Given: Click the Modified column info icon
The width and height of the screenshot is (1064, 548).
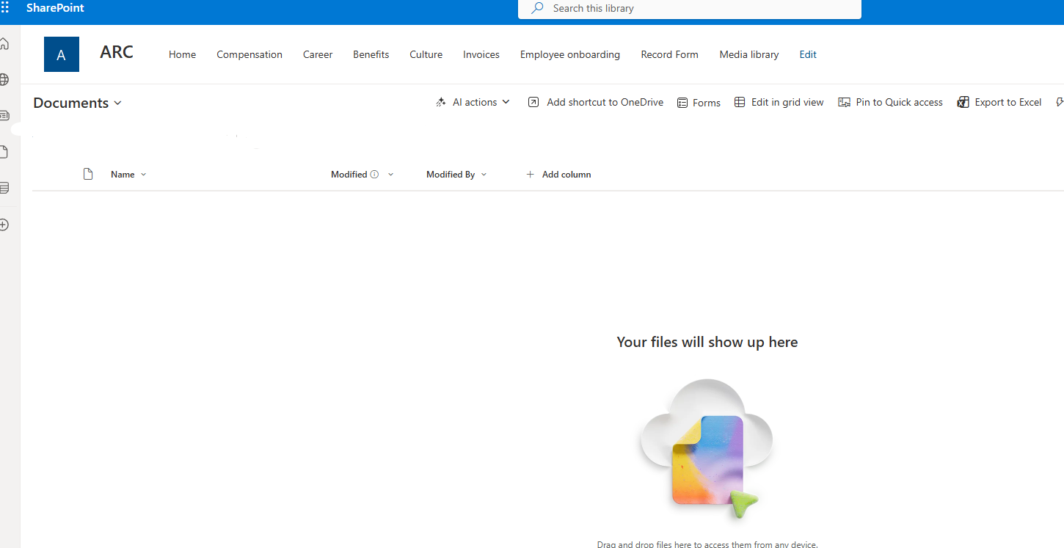Looking at the screenshot, I should (374, 175).
